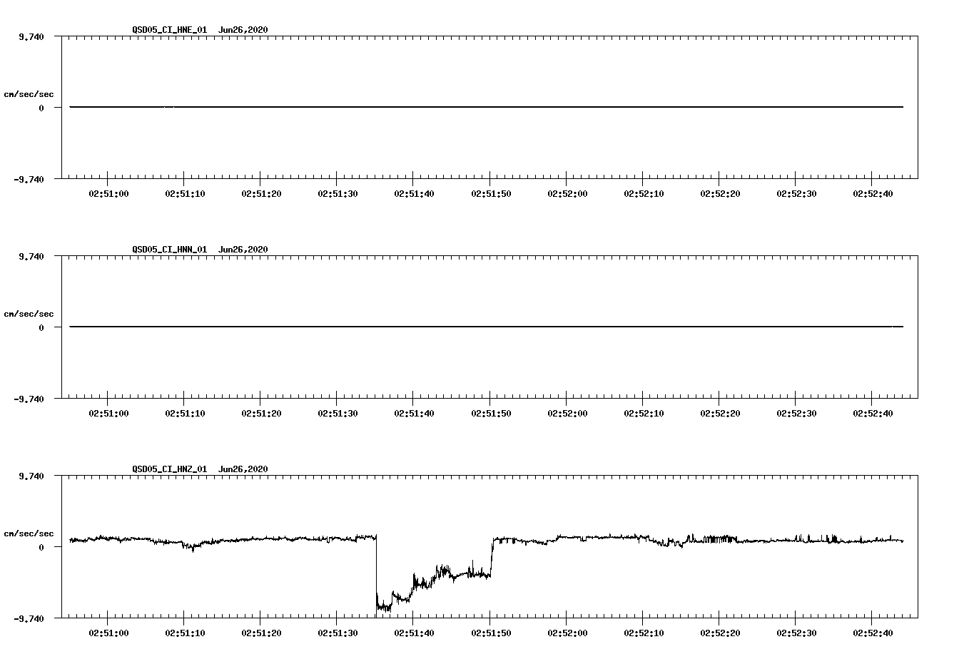Pick the 02:52:10 time label under the HNN plot

644,413
